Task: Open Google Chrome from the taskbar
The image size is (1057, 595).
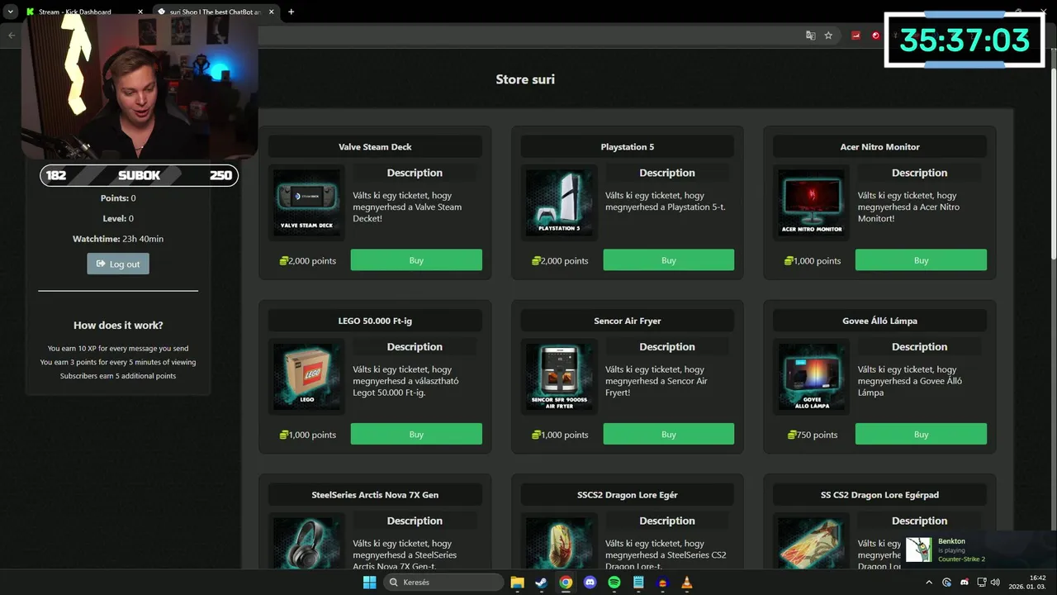Action: click(566, 582)
